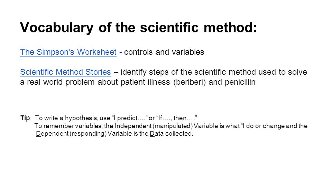332x186 pixels.
Task: Click the word "Vocabulary" in the title
Action: (x=57, y=28)
